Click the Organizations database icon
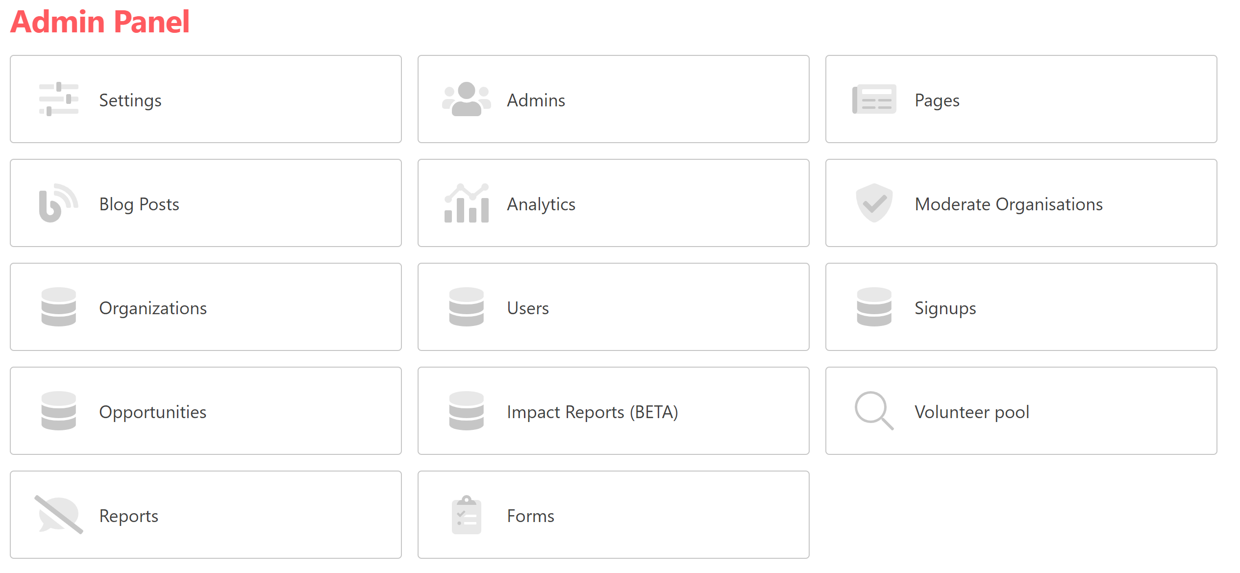This screenshot has height=573, width=1240. pyautogui.click(x=59, y=307)
